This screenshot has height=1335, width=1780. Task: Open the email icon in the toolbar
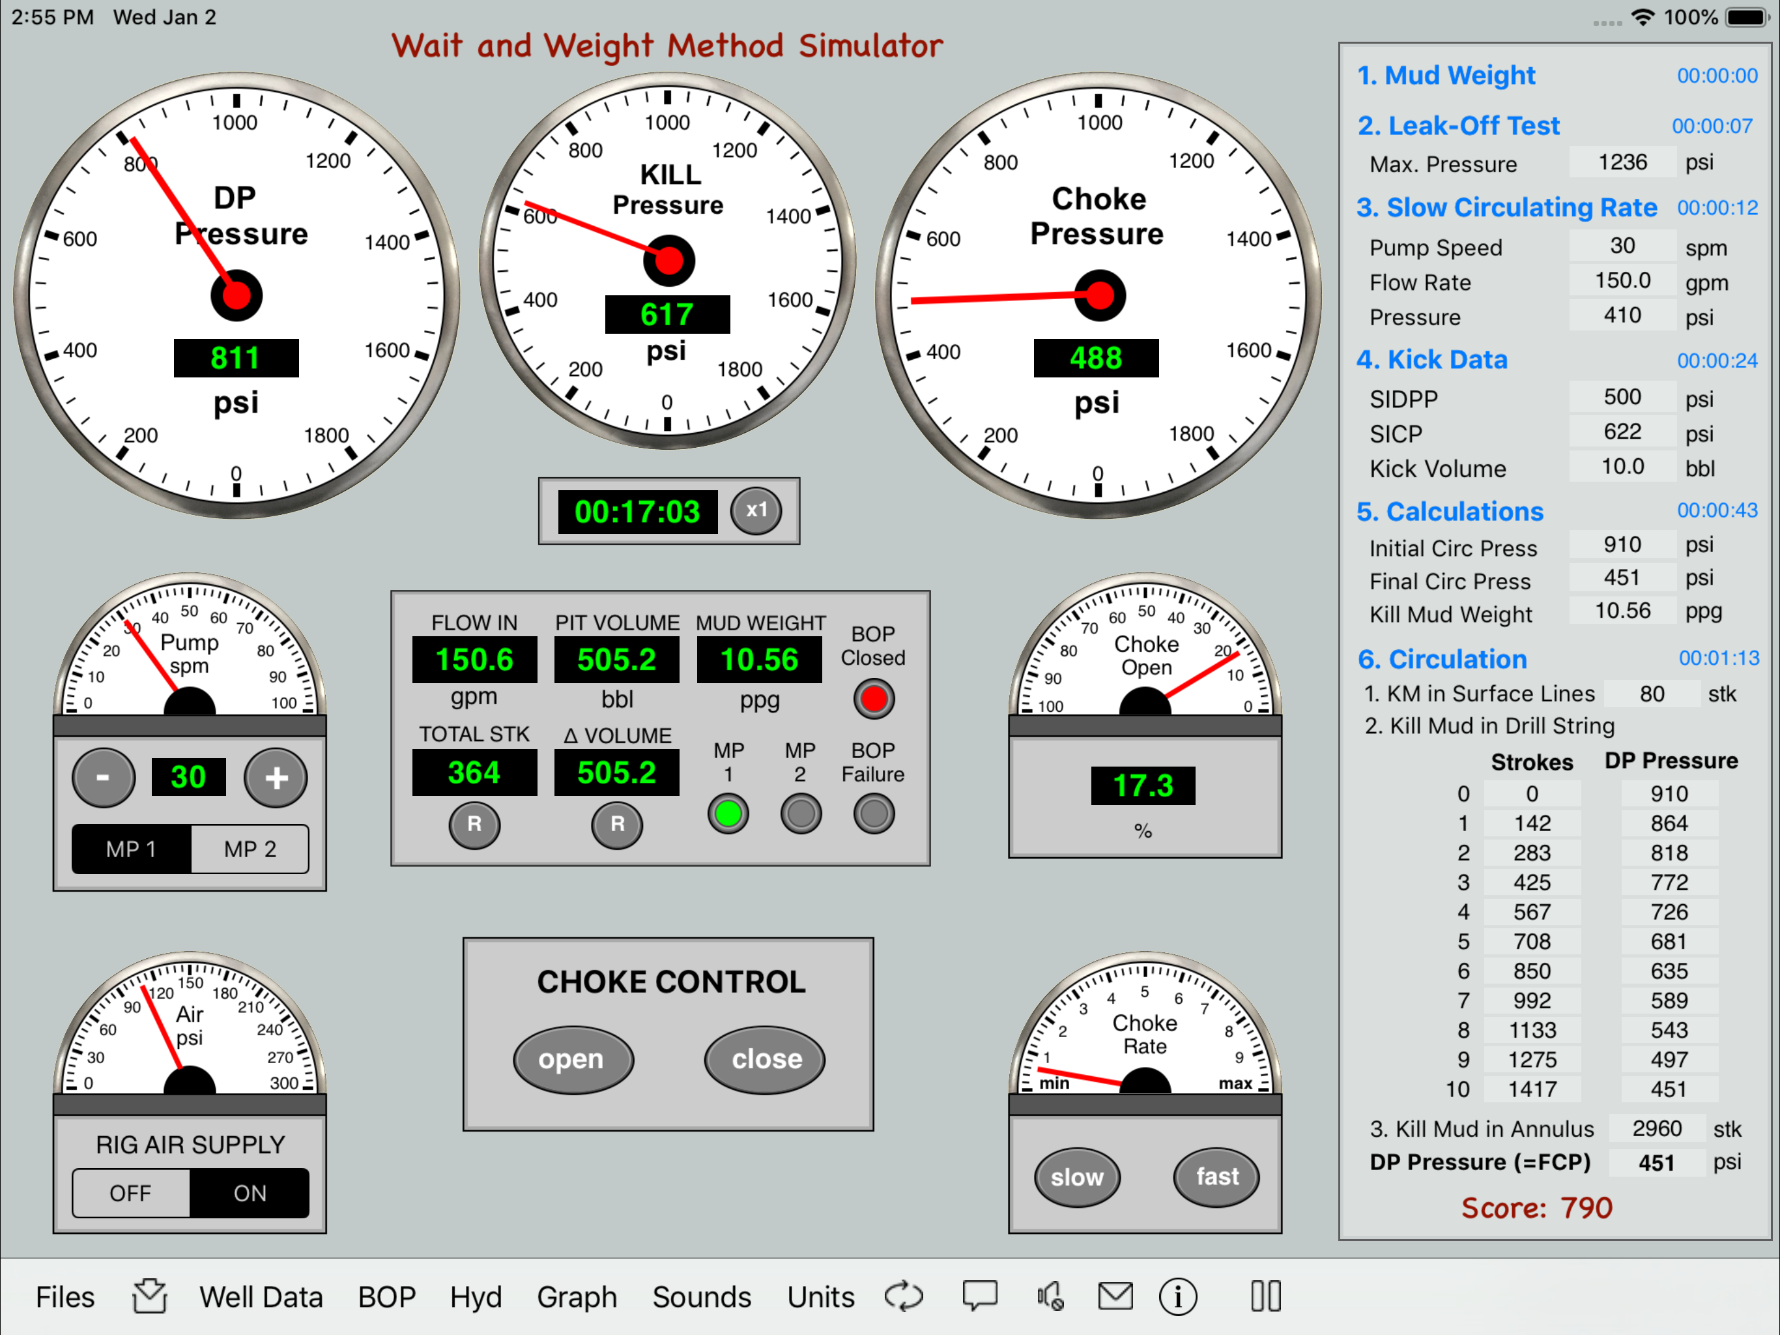click(x=1115, y=1297)
